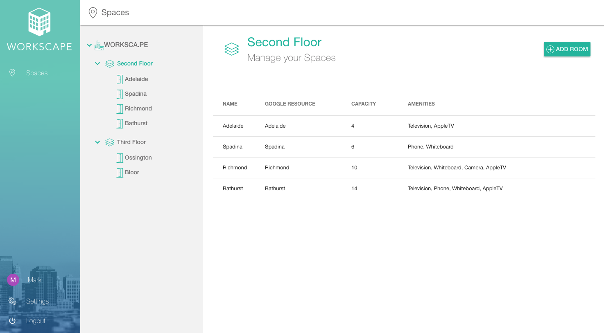Screen dimensions: 604x333
Task: Collapse Second Floor using its chevron
Action: click(97, 63)
